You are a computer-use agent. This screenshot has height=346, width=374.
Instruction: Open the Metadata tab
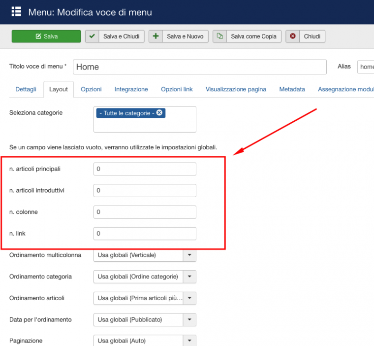292,89
